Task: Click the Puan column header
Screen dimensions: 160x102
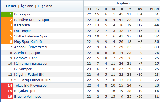Action: point(154,9)
